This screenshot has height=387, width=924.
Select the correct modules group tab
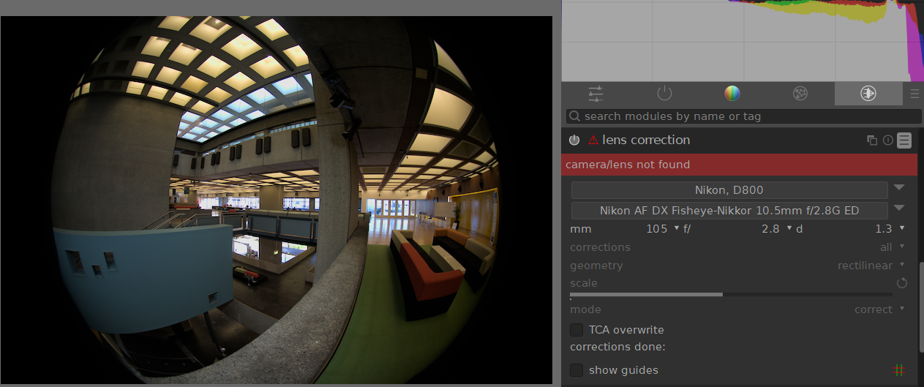[x=868, y=94]
